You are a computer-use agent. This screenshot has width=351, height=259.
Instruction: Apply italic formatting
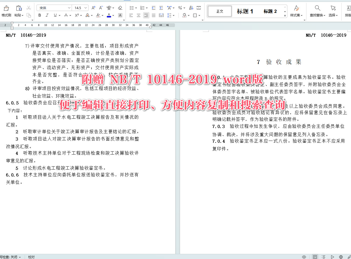point(47,15)
